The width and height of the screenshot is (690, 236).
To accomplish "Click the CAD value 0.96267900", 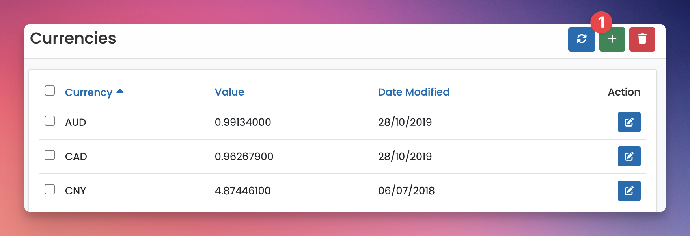I will pos(244,157).
